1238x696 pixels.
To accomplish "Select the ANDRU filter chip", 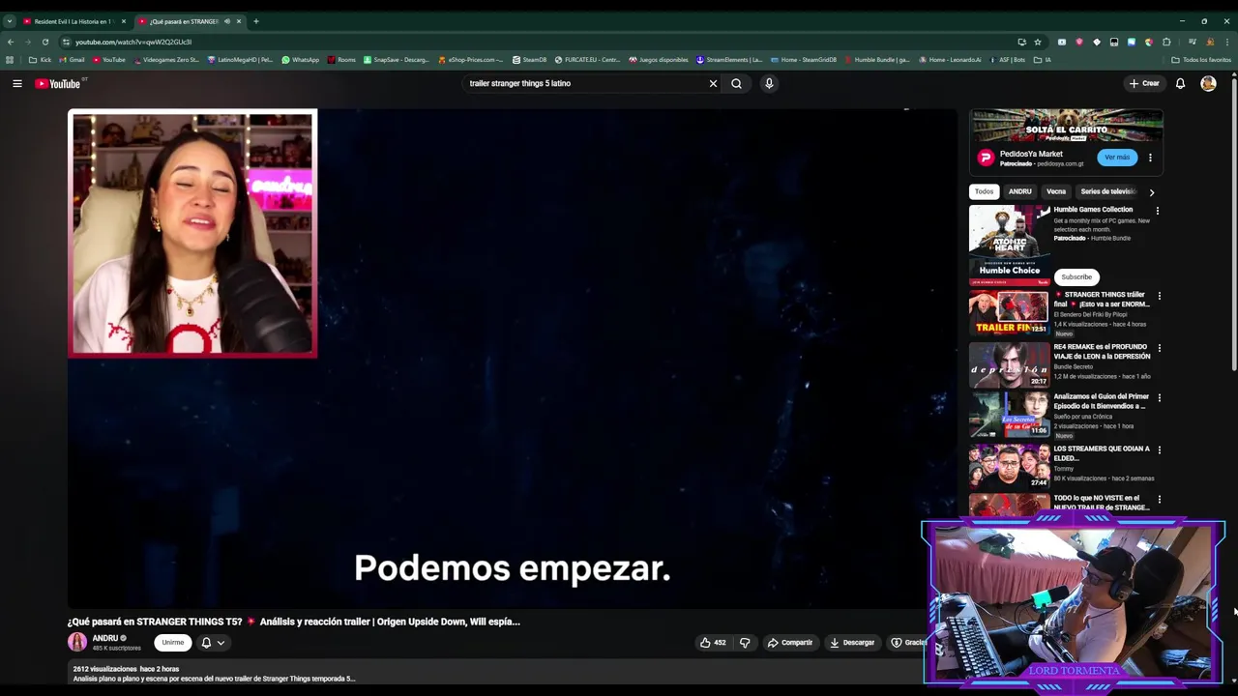I will [x=1019, y=191].
